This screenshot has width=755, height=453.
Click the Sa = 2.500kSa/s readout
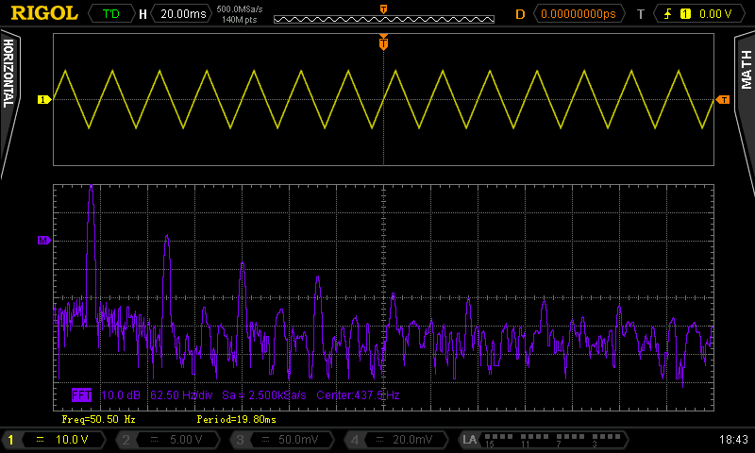coord(264,395)
